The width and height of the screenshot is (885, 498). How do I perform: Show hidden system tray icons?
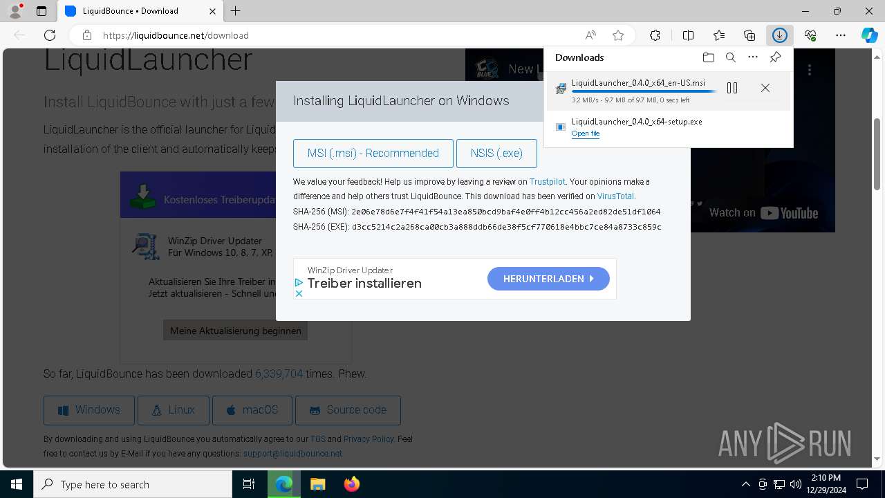(x=745, y=484)
